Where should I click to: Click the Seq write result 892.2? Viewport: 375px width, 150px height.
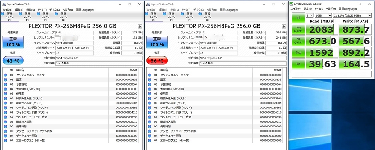click(x=355, y=52)
